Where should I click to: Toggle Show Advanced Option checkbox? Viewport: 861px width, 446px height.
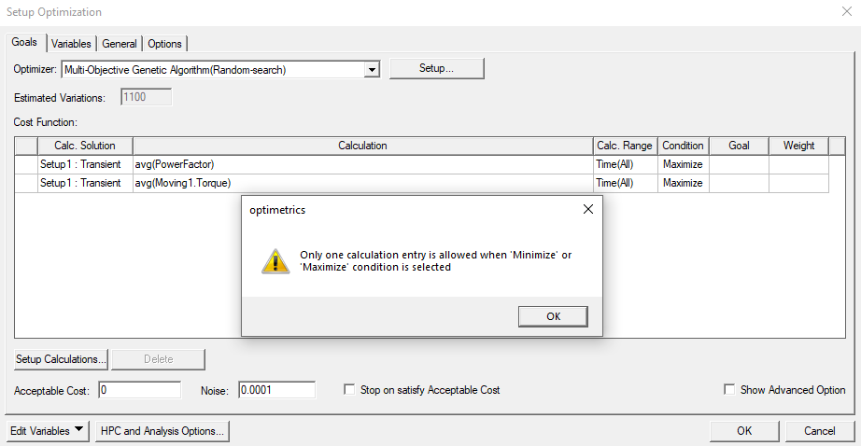pos(730,390)
